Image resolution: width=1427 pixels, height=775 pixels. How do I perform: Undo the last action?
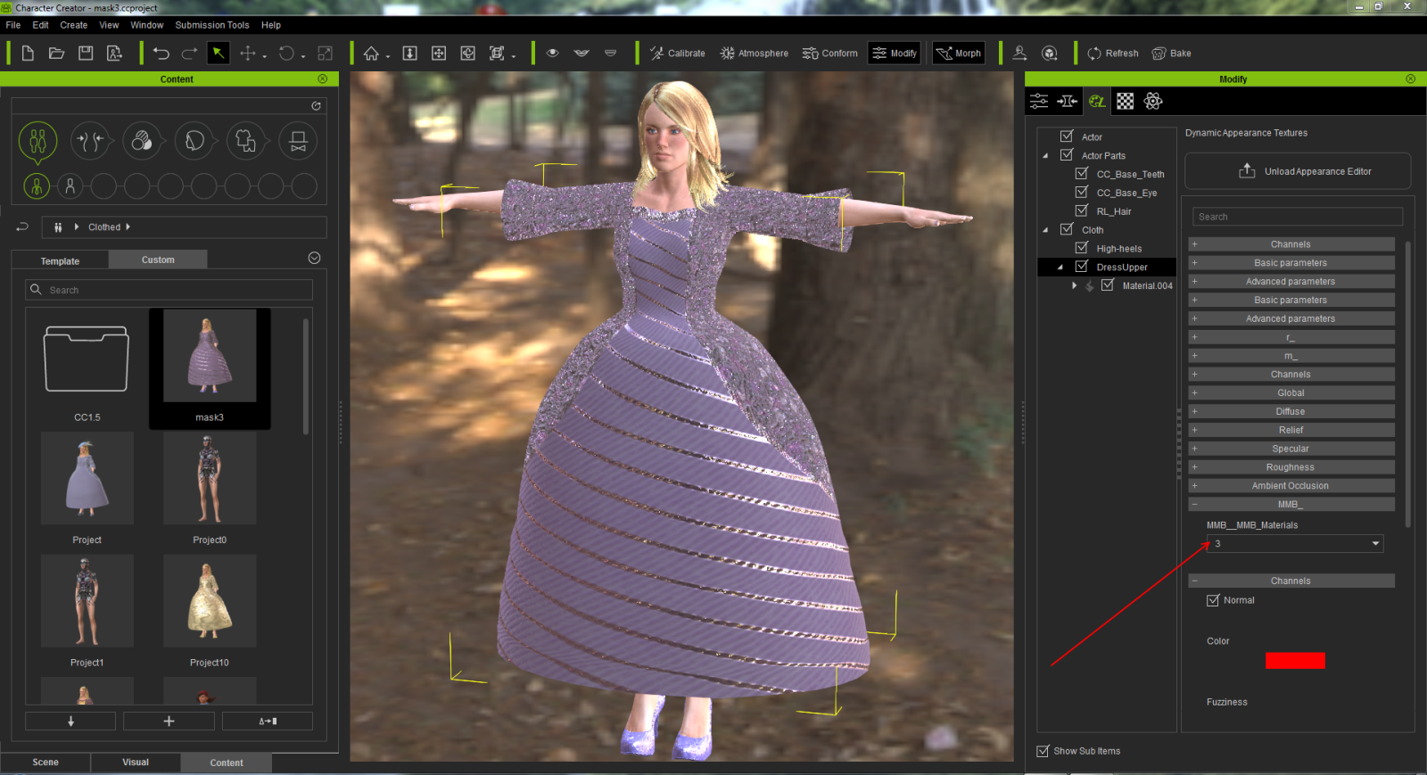161,54
